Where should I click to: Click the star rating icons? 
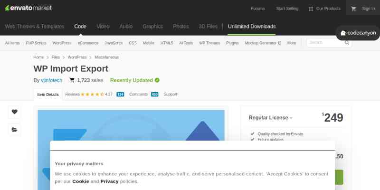coord(92,94)
